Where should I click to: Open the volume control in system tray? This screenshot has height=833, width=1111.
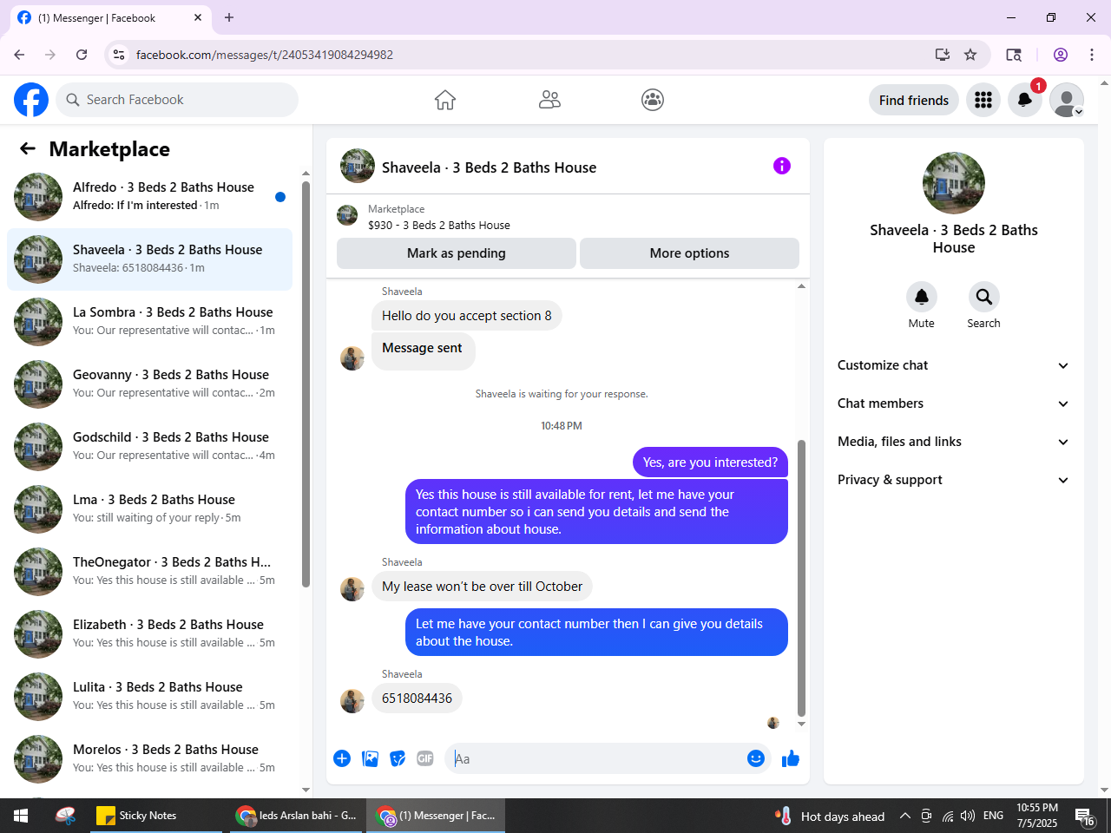968,816
